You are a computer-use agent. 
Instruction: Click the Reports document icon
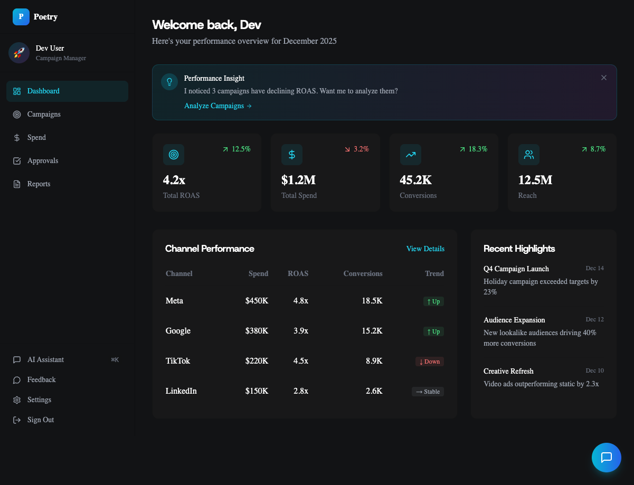[x=16, y=184]
